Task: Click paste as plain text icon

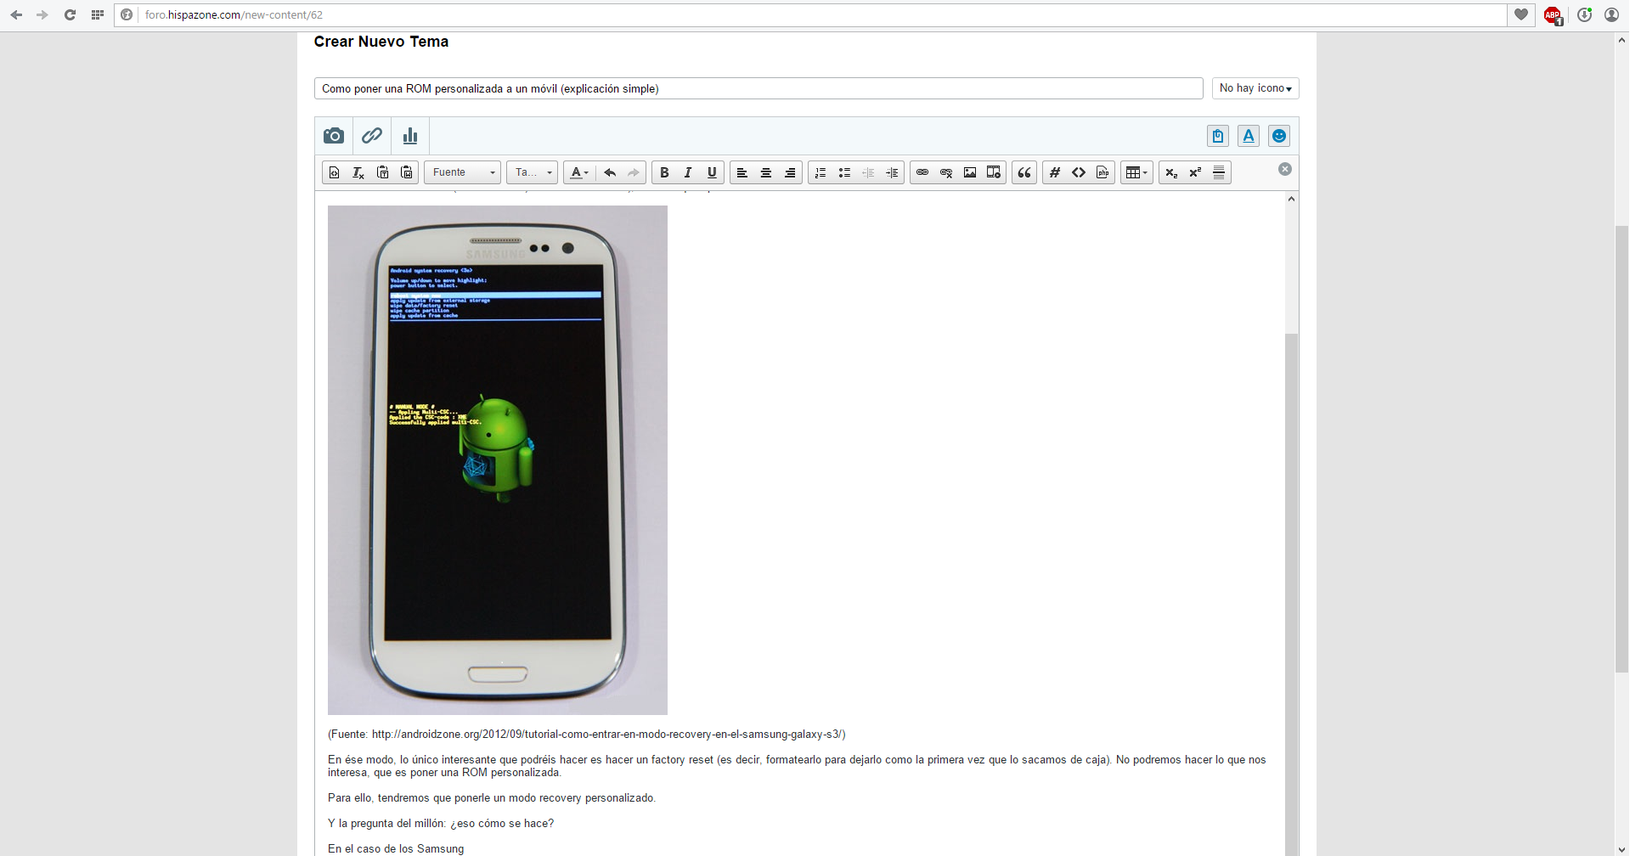Action: click(382, 172)
